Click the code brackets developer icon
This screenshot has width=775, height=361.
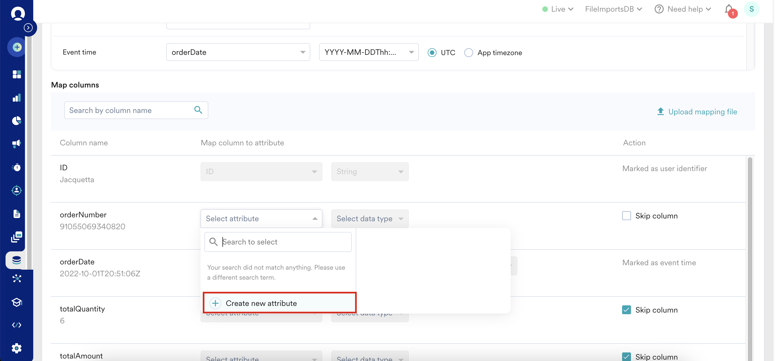[17, 325]
